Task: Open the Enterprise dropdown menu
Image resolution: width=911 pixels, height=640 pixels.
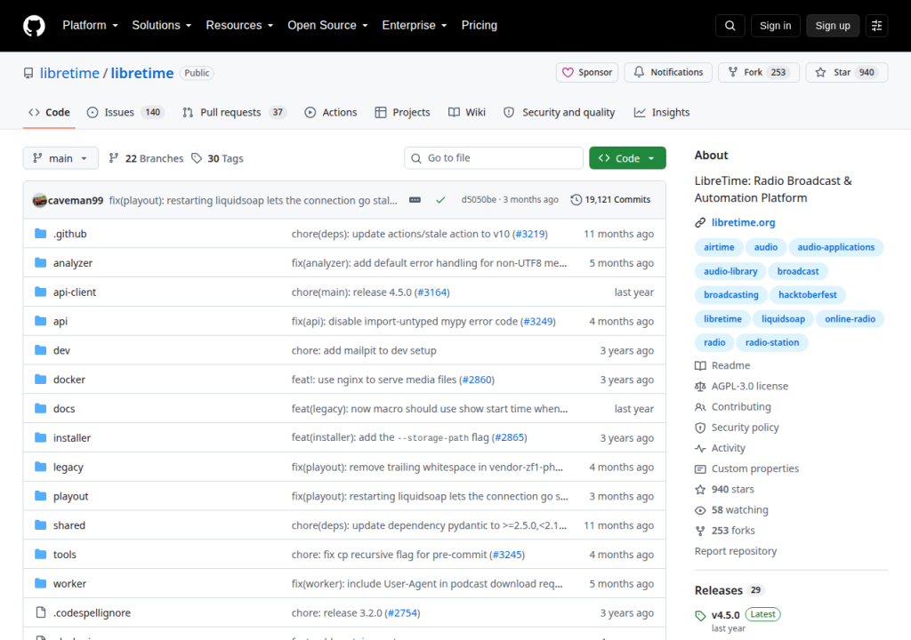Action: (415, 26)
